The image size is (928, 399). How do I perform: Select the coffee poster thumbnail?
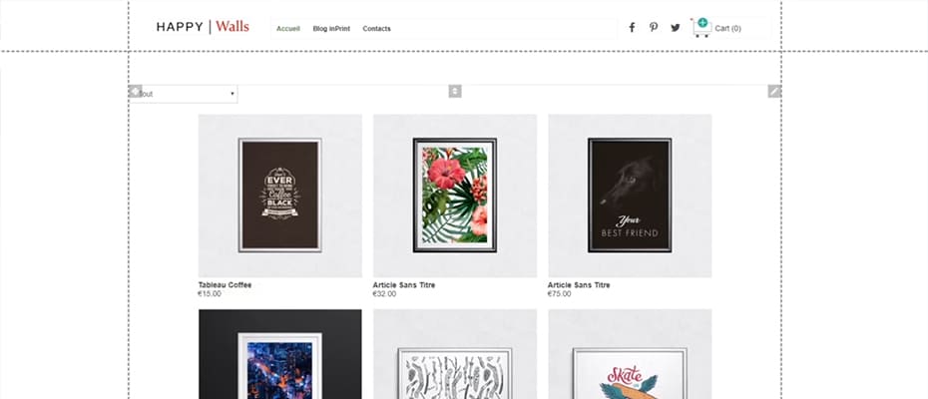tap(280, 196)
